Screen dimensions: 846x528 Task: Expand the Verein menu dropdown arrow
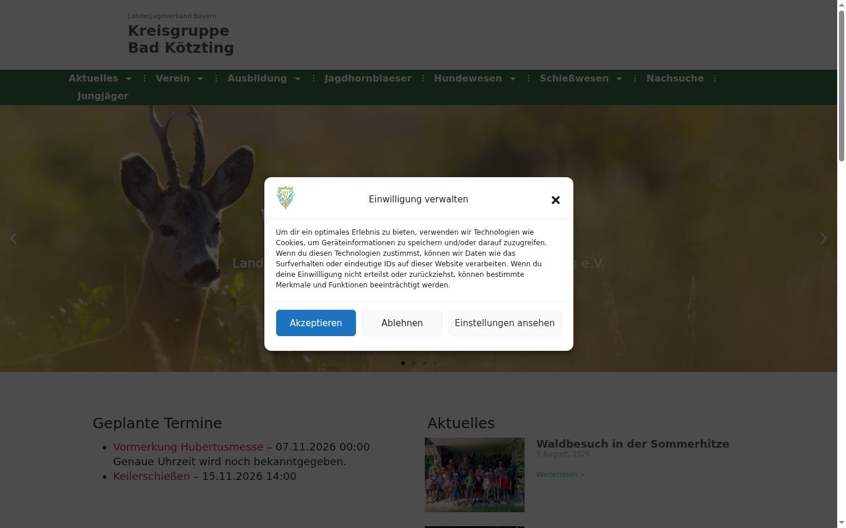[x=200, y=79]
